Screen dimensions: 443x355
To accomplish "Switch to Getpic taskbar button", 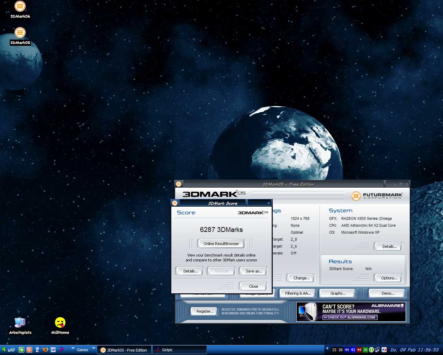I will pyautogui.click(x=179, y=350).
